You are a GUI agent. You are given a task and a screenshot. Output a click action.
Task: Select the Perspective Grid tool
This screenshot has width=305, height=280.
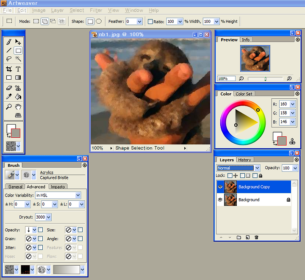tap(18, 115)
